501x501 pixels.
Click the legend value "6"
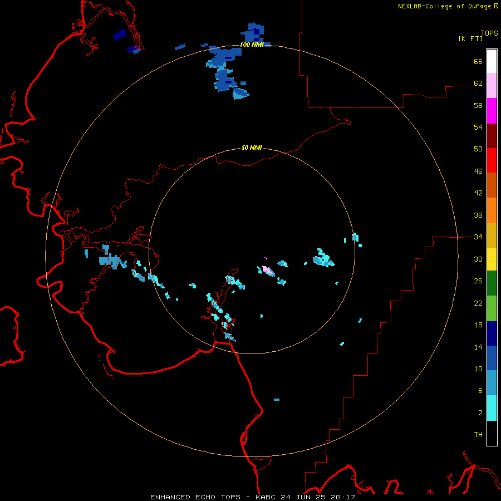point(480,390)
